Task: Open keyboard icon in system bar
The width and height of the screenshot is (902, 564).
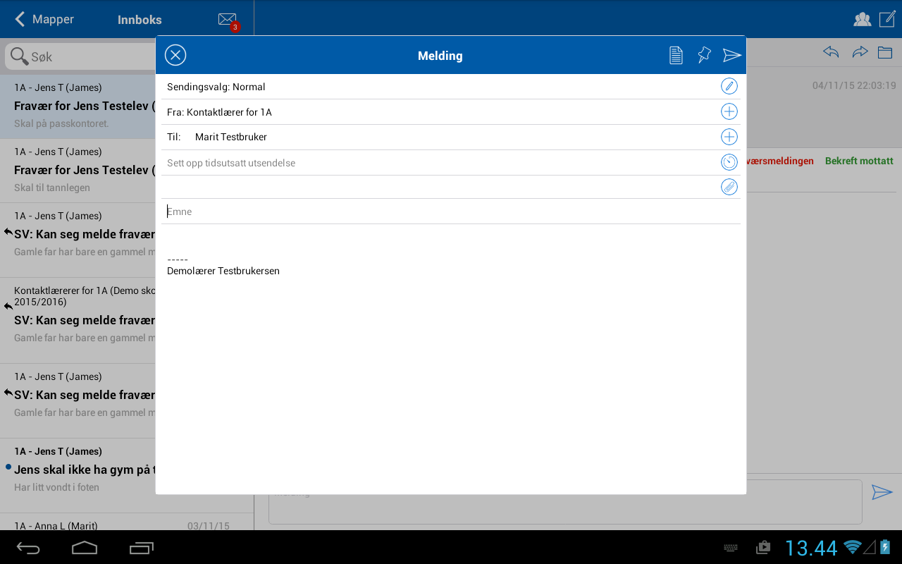Action: tap(731, 548)
